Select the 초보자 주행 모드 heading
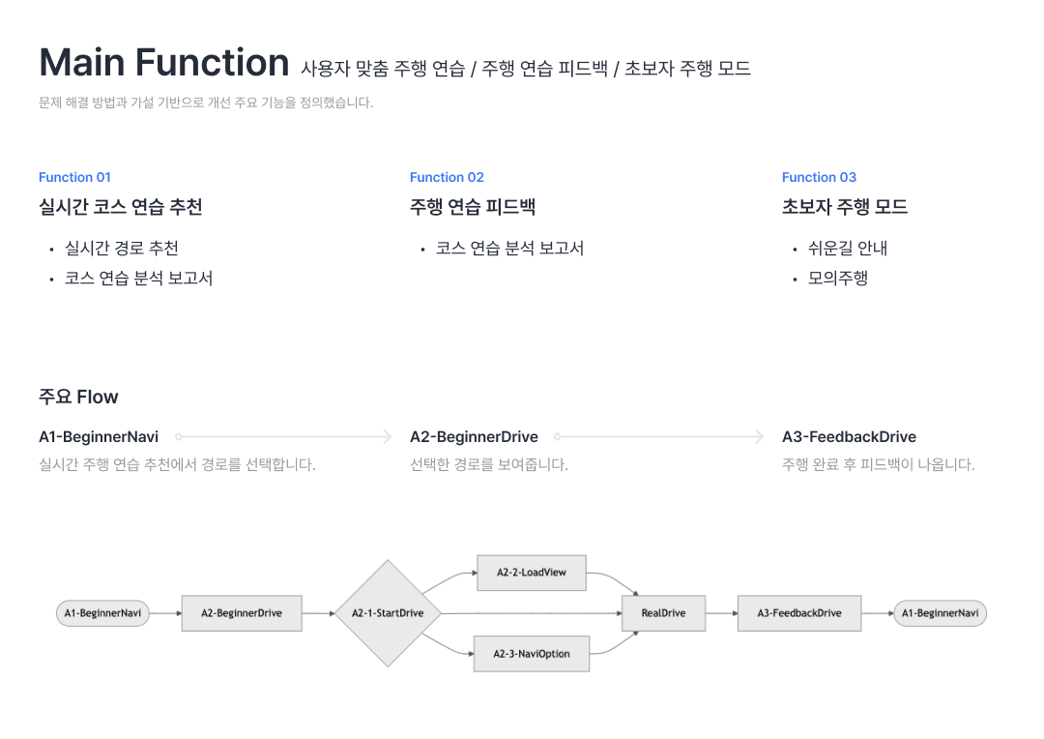Screen dimensions: 1044x739 coord(845,207)
